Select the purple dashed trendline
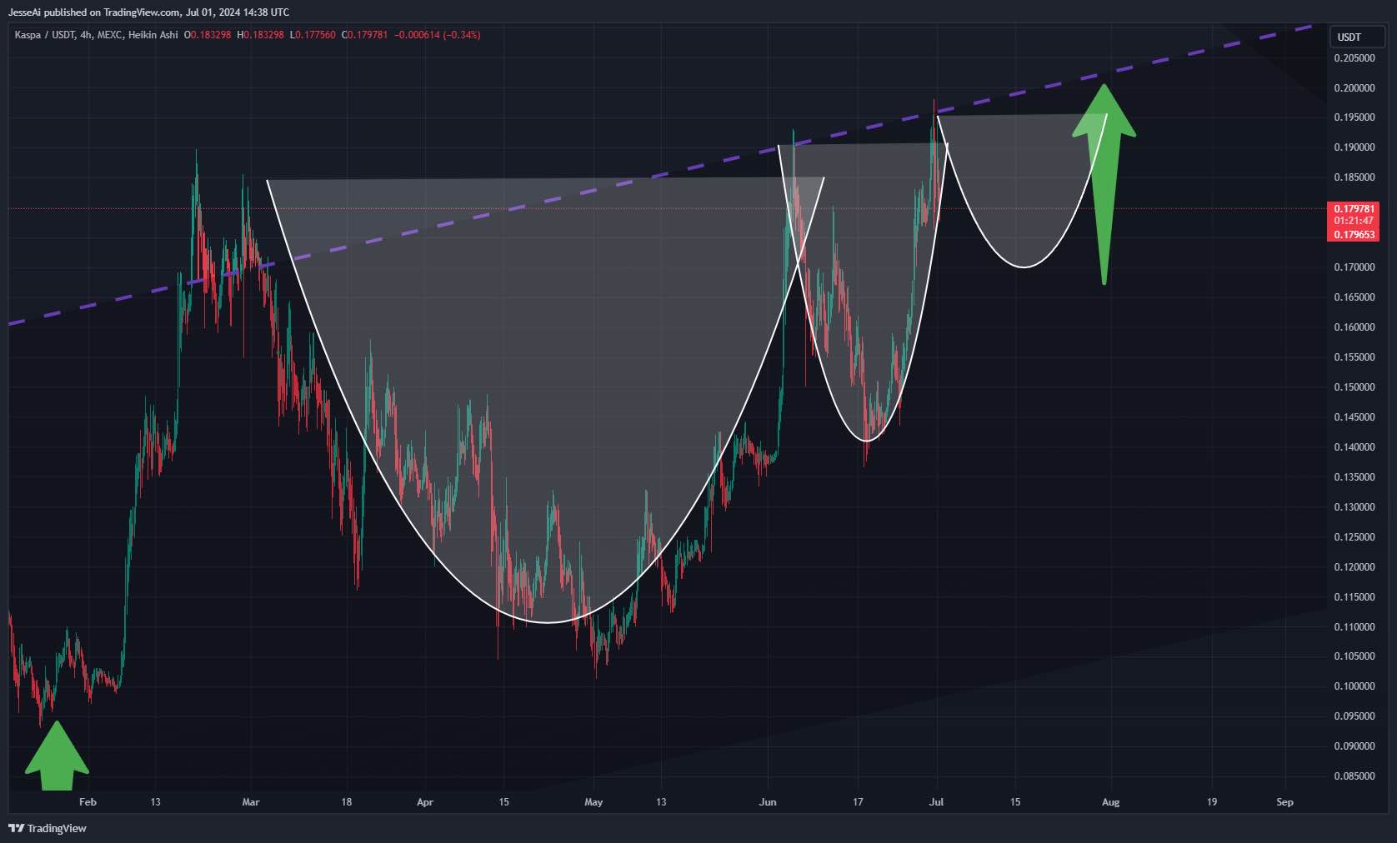 tap(500, 211)
